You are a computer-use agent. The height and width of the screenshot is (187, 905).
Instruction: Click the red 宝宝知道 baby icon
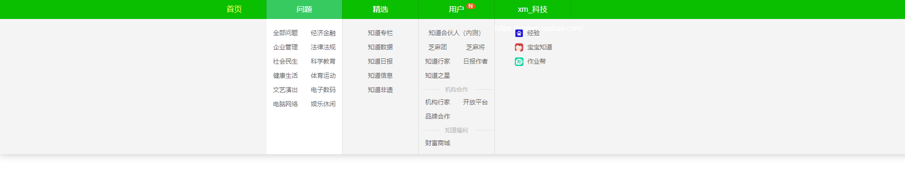(519, 47)
